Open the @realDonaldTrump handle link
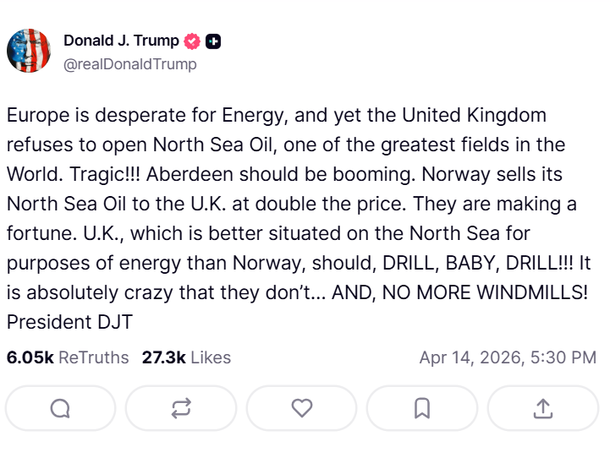 129,63
